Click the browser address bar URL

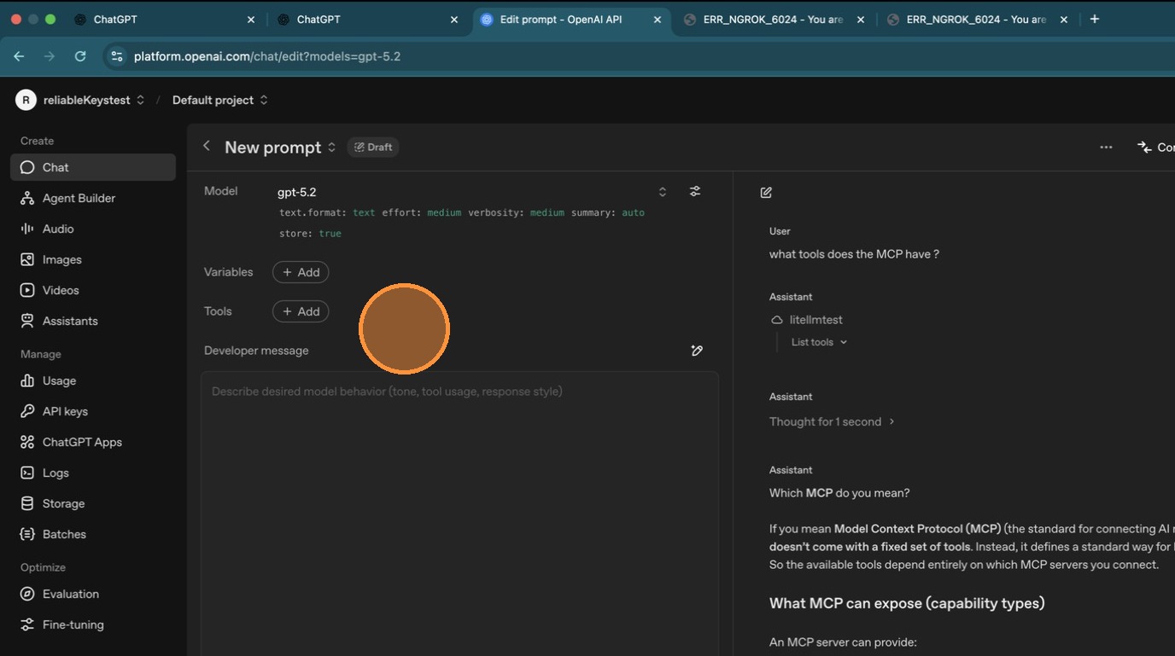click(x=267, y=56)
